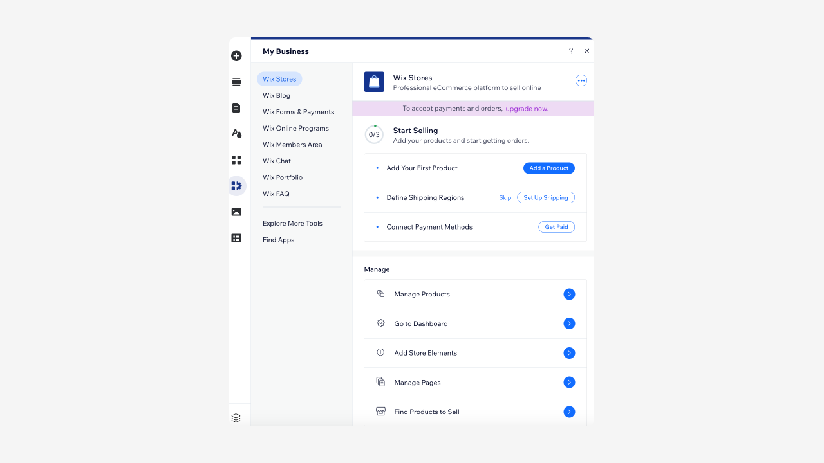Click the Start Selling heading
Viewport: 824px width, 463px height.
[x=415, y=131]
